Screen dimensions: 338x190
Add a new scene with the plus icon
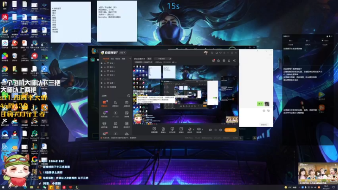[130, 59]
